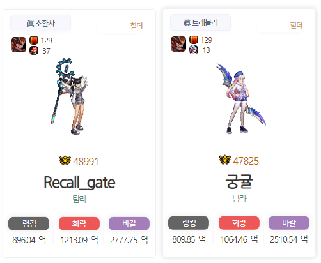Click the red-haired character icon next to 37
Screen dimensions: 321x263
34,50
